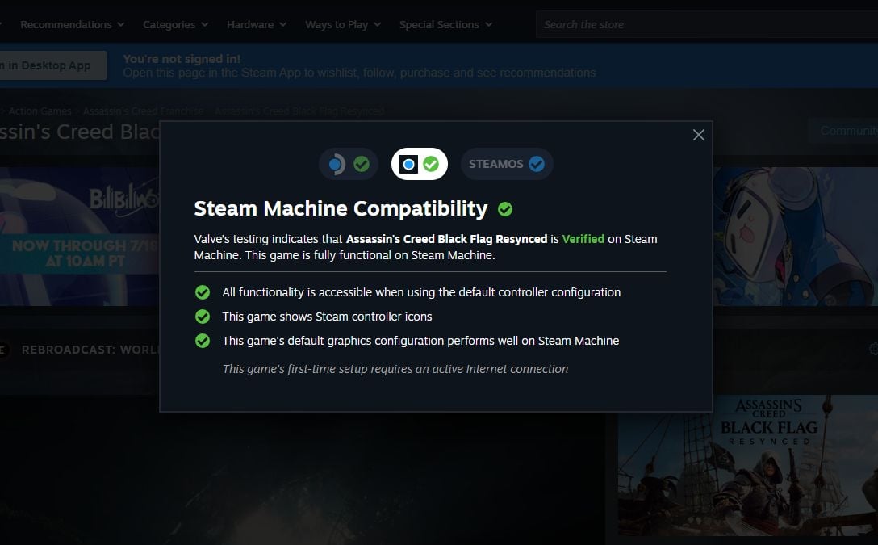
Task: Click the verified checkmark beside the dialog title
Action: coord(505,209)
